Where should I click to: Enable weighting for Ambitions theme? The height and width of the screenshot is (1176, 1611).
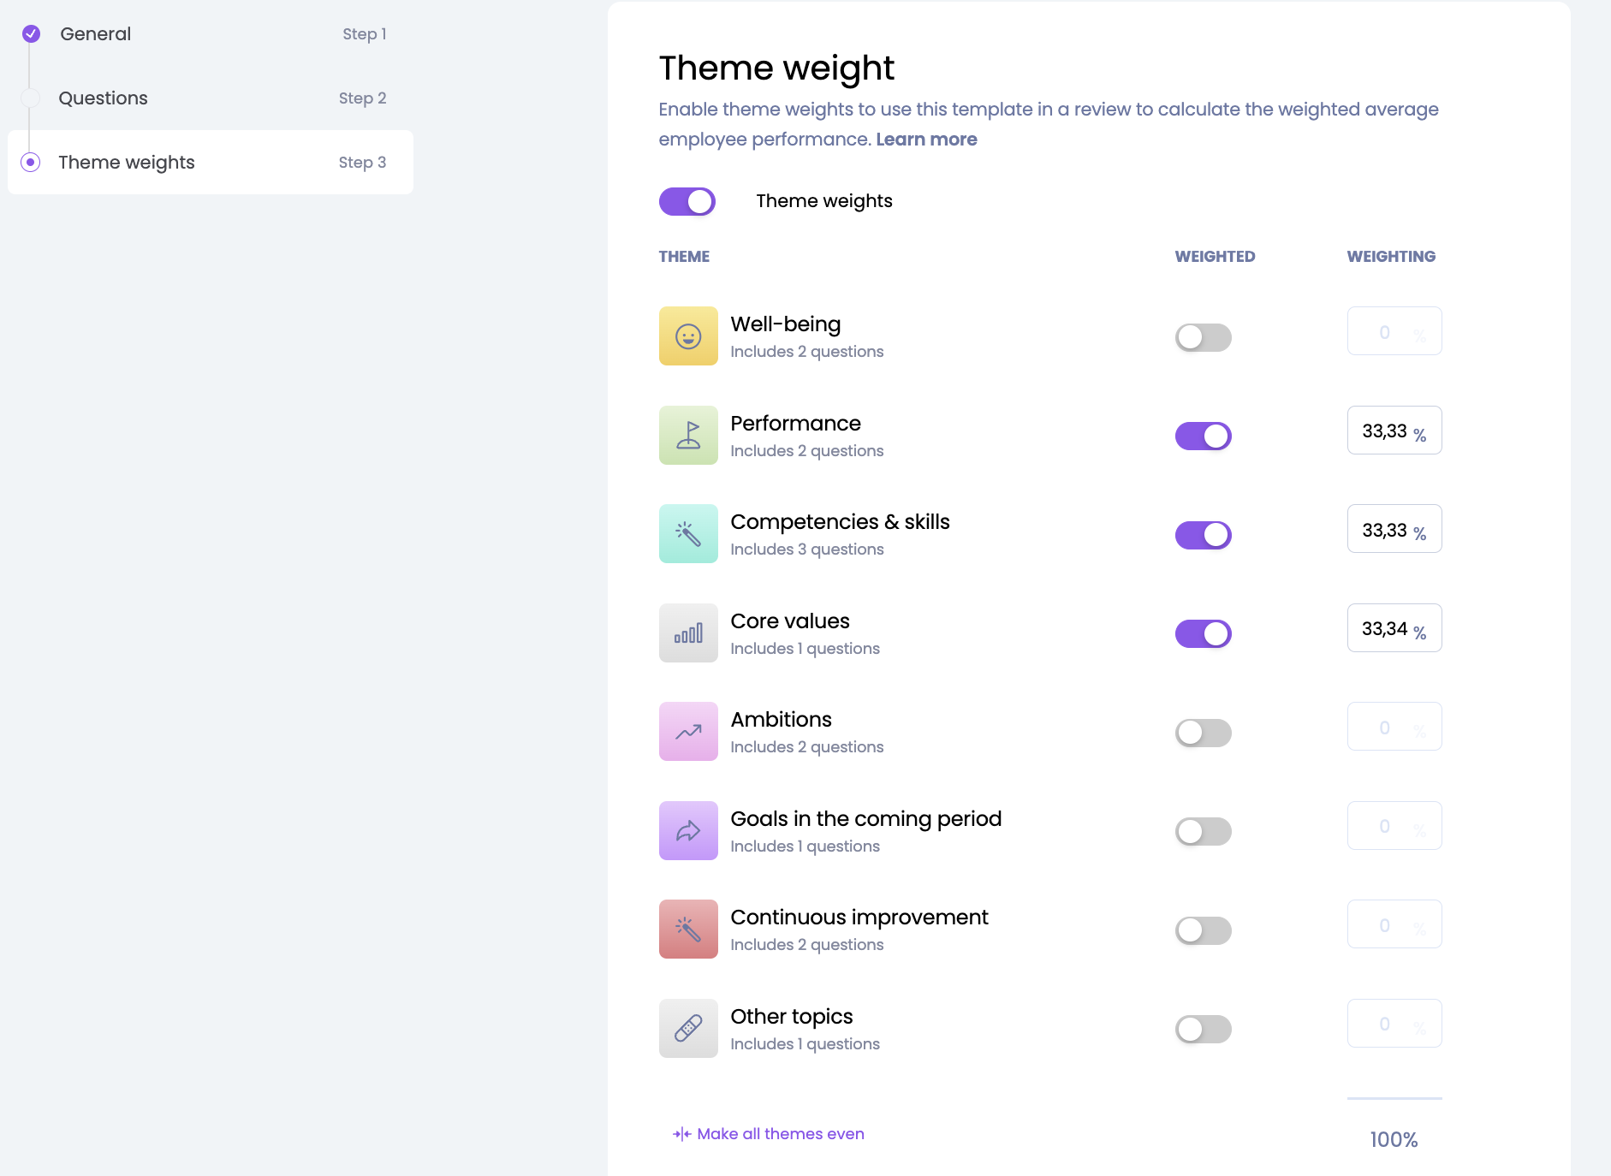tap(1203, 733)
